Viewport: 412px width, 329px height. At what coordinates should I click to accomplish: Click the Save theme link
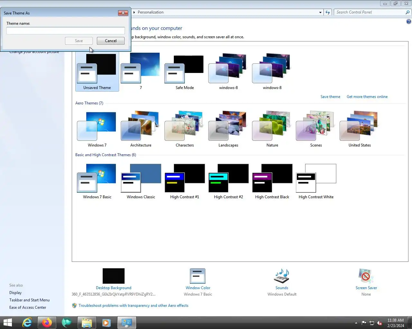(330, 97)
